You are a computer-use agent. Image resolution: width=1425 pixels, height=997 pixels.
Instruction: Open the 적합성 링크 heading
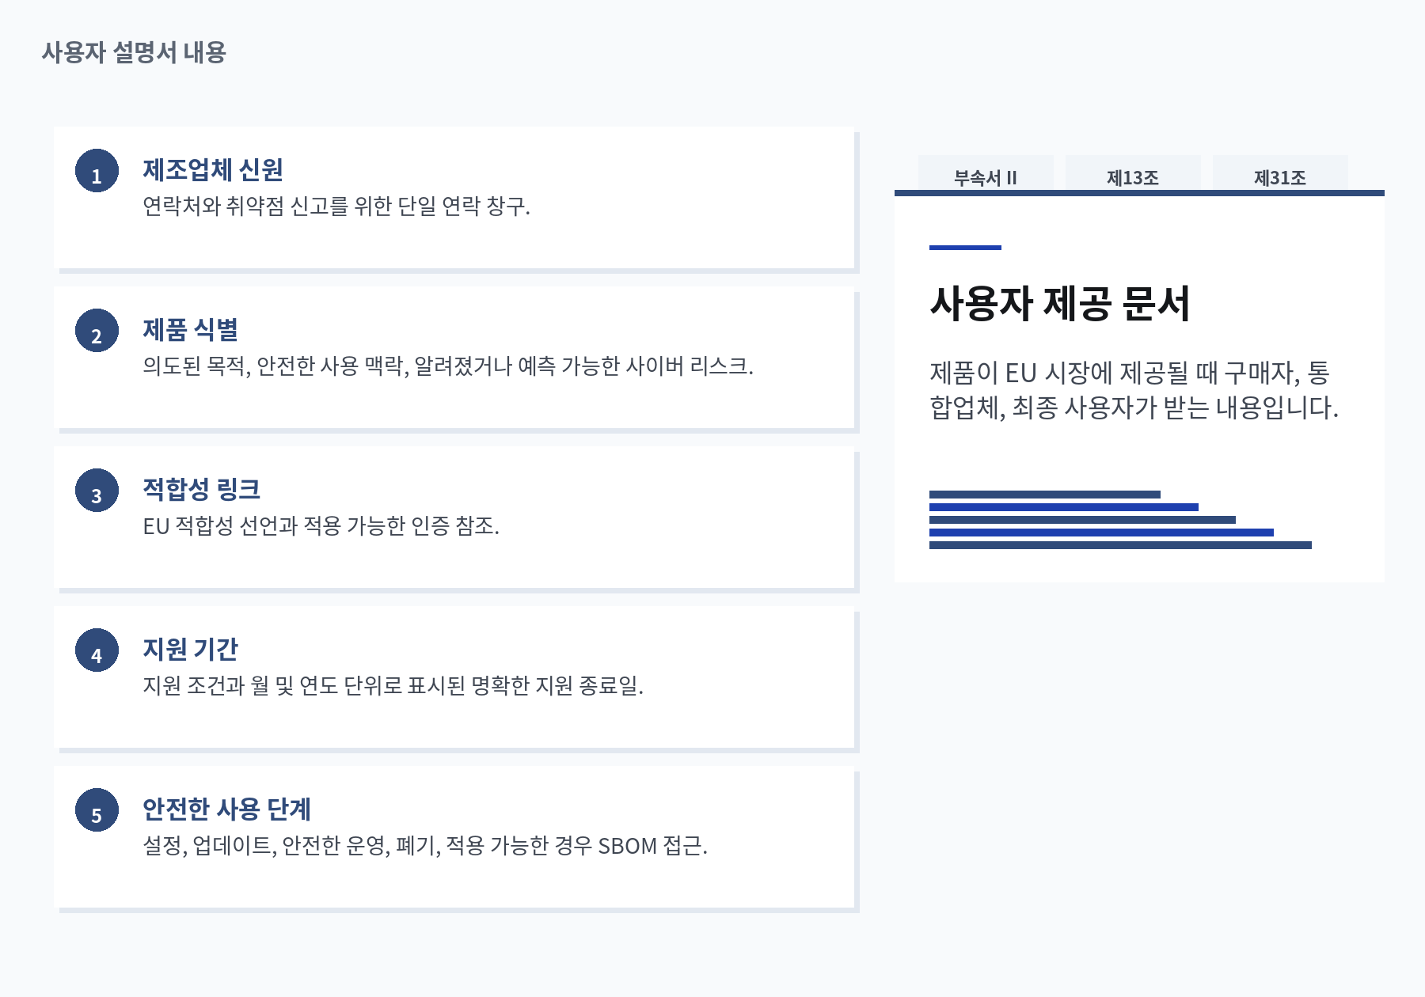coord(201,489)
